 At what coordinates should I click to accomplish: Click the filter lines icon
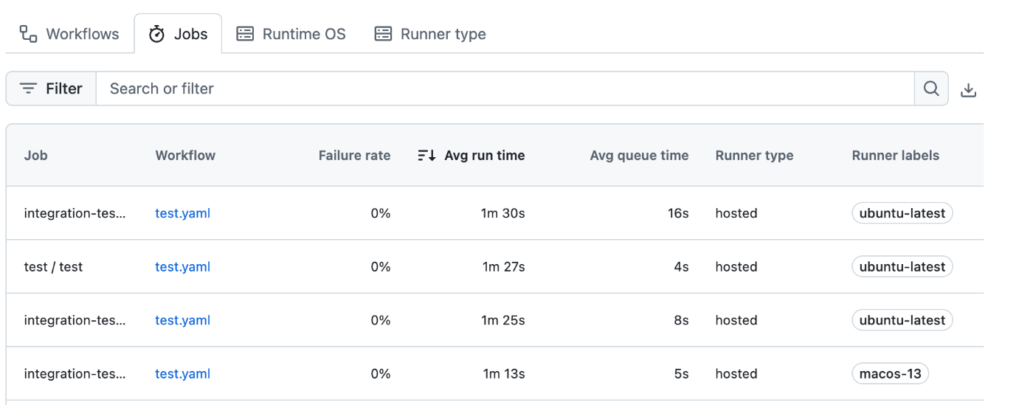(x=29, y=89)
